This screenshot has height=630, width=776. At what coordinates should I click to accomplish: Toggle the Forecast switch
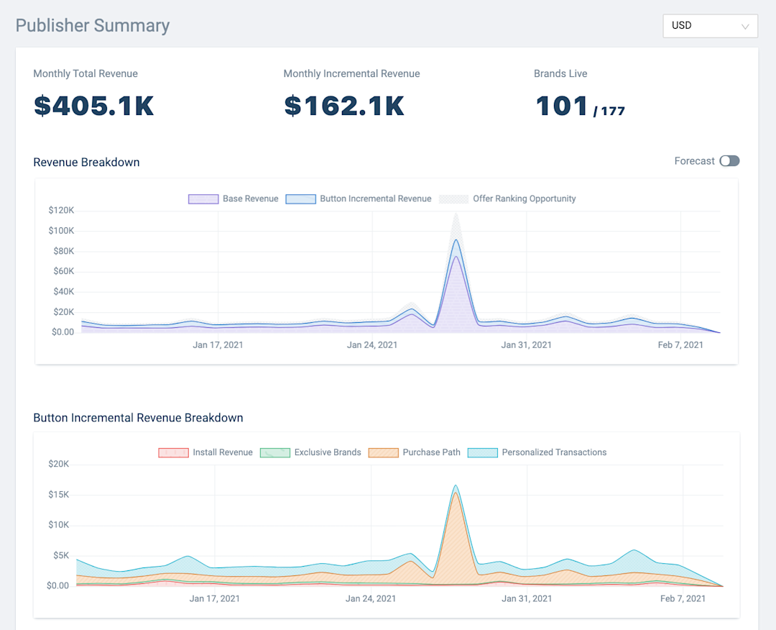pos(729,161)
